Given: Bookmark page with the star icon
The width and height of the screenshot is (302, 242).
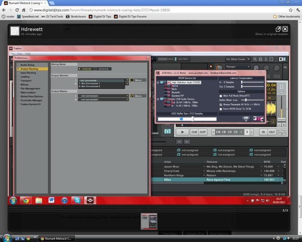Looking at the screenshot, I should click(291, 10).
